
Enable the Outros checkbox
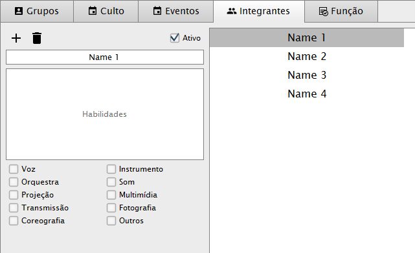pos(111,221)
